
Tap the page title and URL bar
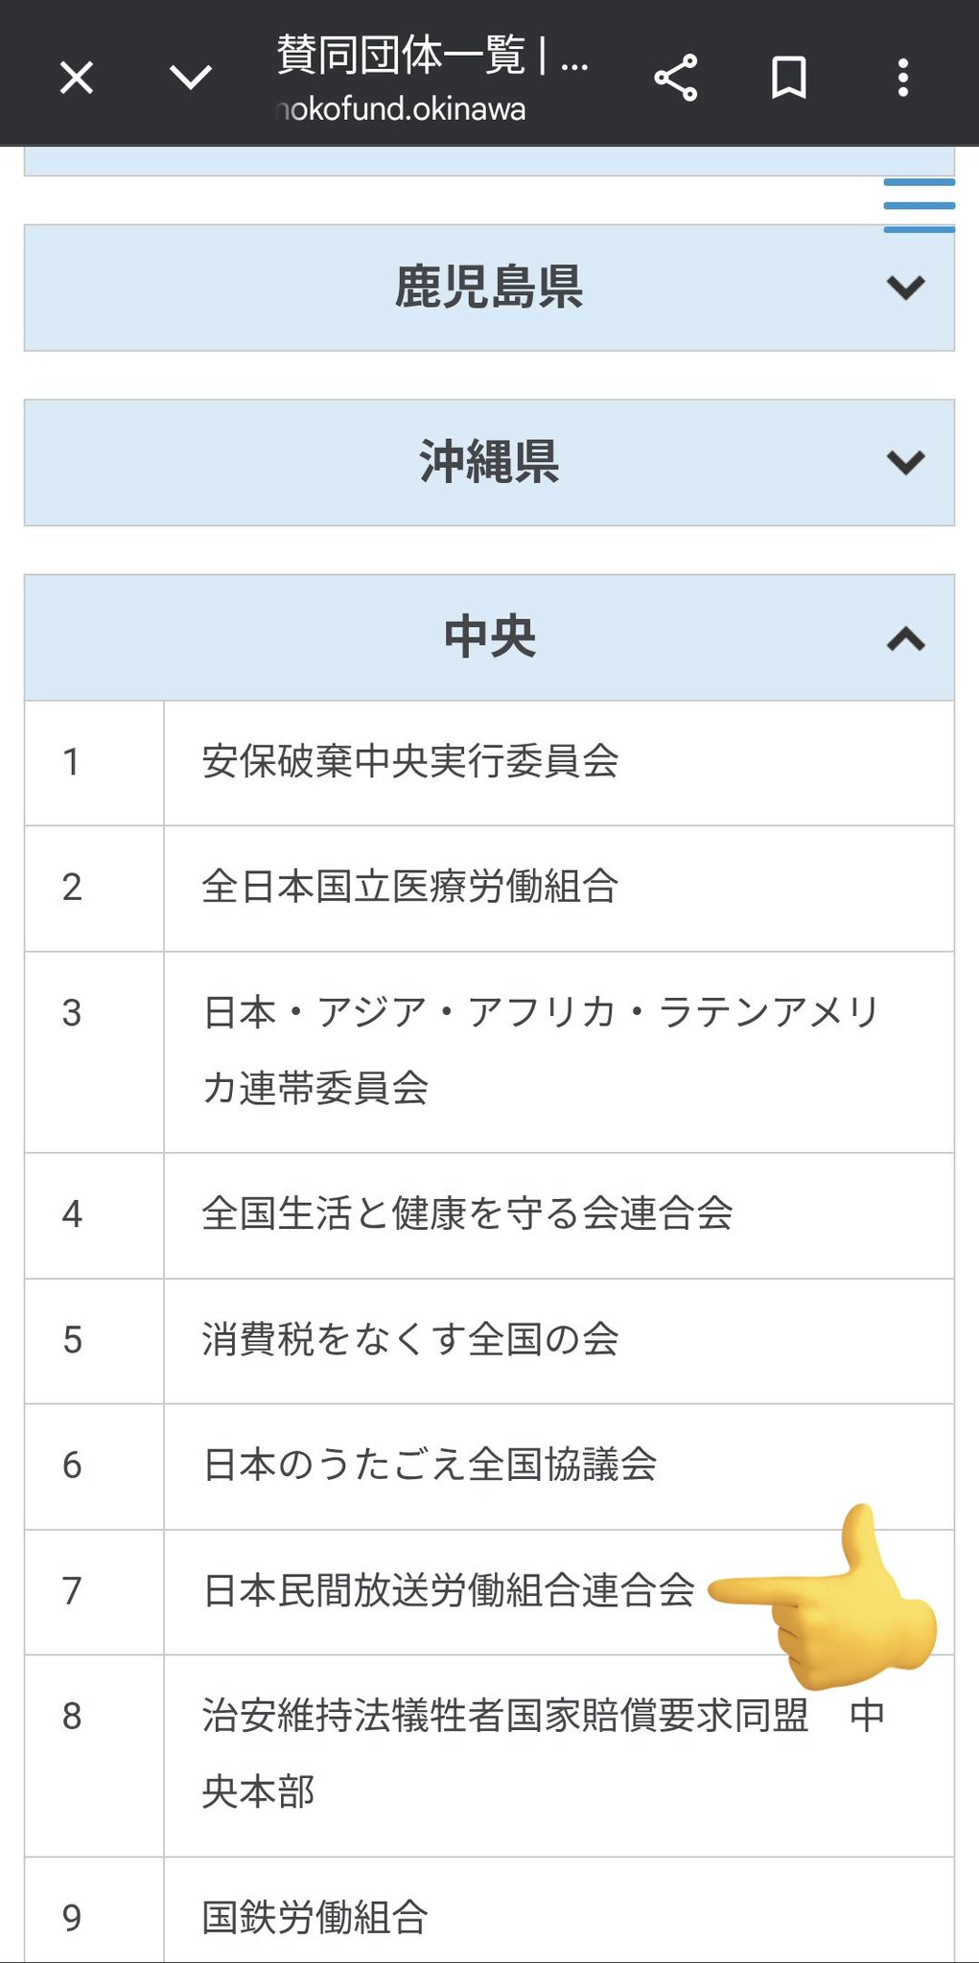tap(431, 78)
